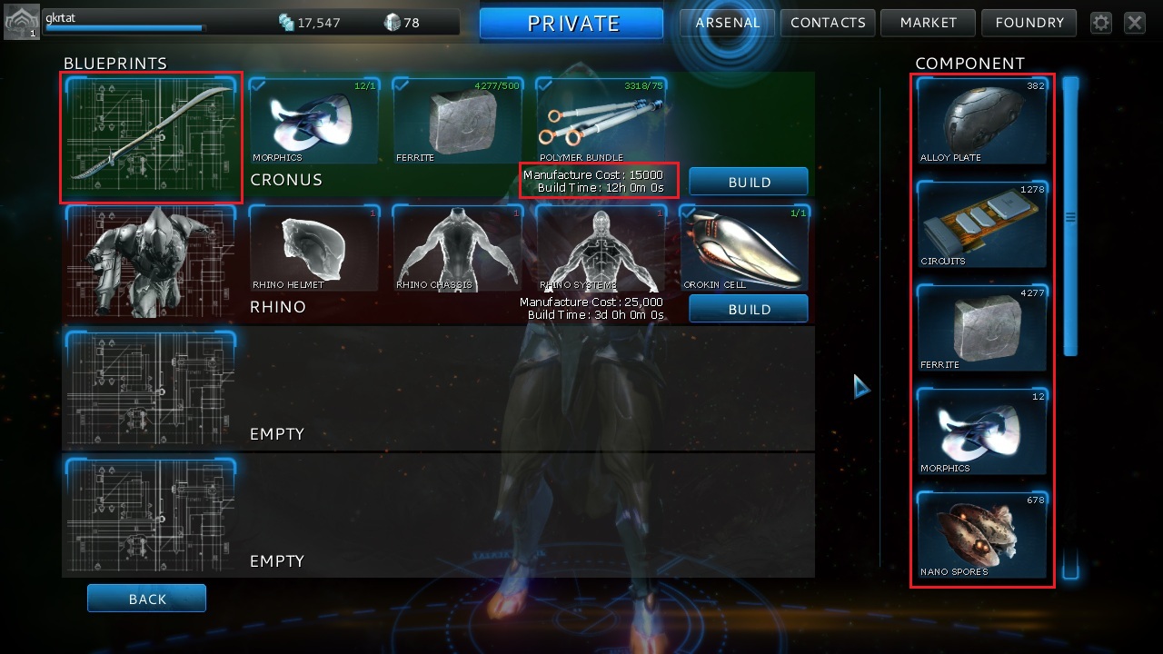The height and width of the screenshot is (654, 1163).
Task: Go back using the Back button
Action: pos(147,599)
